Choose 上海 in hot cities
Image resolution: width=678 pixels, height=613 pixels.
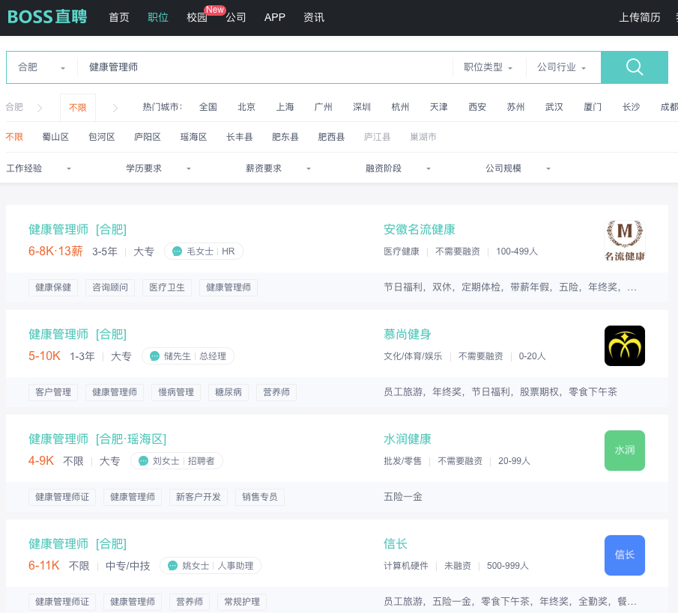point(285,107)
